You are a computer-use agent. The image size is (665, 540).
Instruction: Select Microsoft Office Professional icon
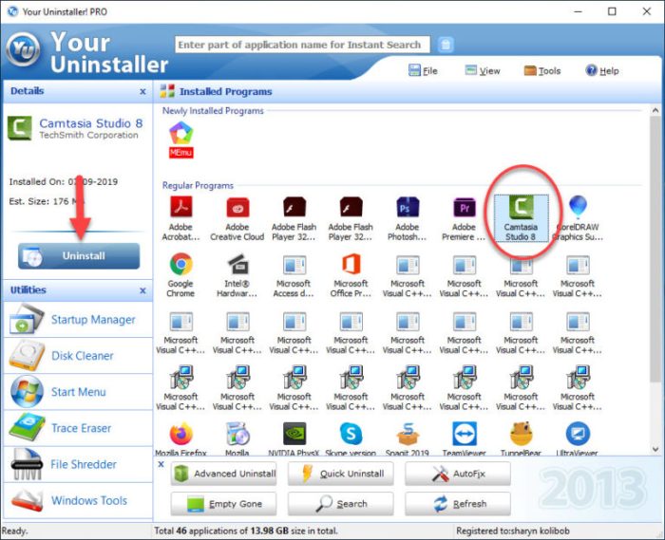[x=351, y=275]
